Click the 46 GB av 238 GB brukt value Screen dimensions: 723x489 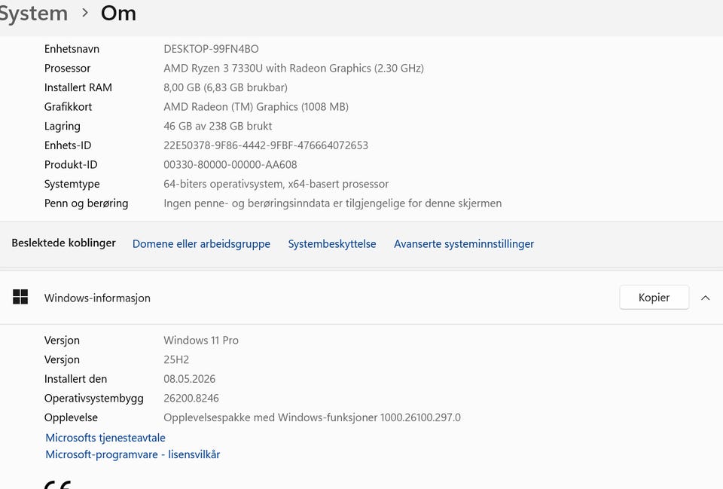[x=217, y=126]
